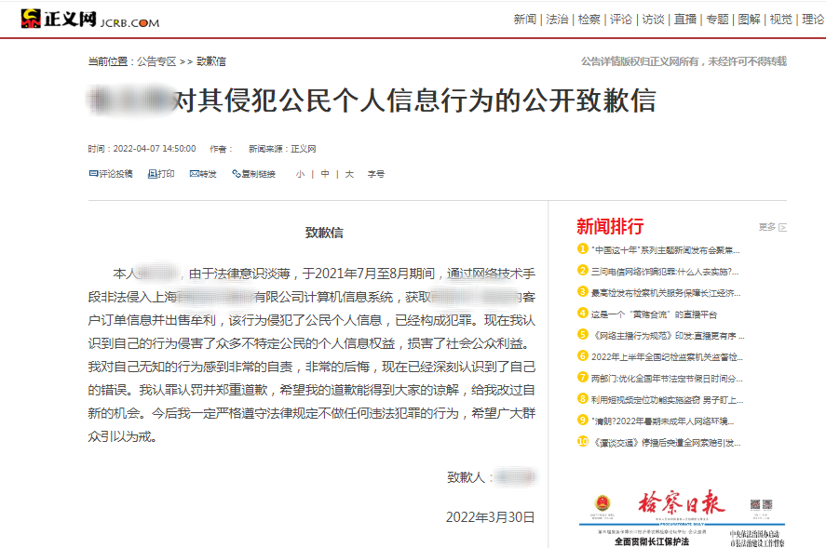The width and height of the screenshot is (826, 548).
Task: Open ranked news item 7 两部门优化全国年节
Action: (x=660, y=378)
